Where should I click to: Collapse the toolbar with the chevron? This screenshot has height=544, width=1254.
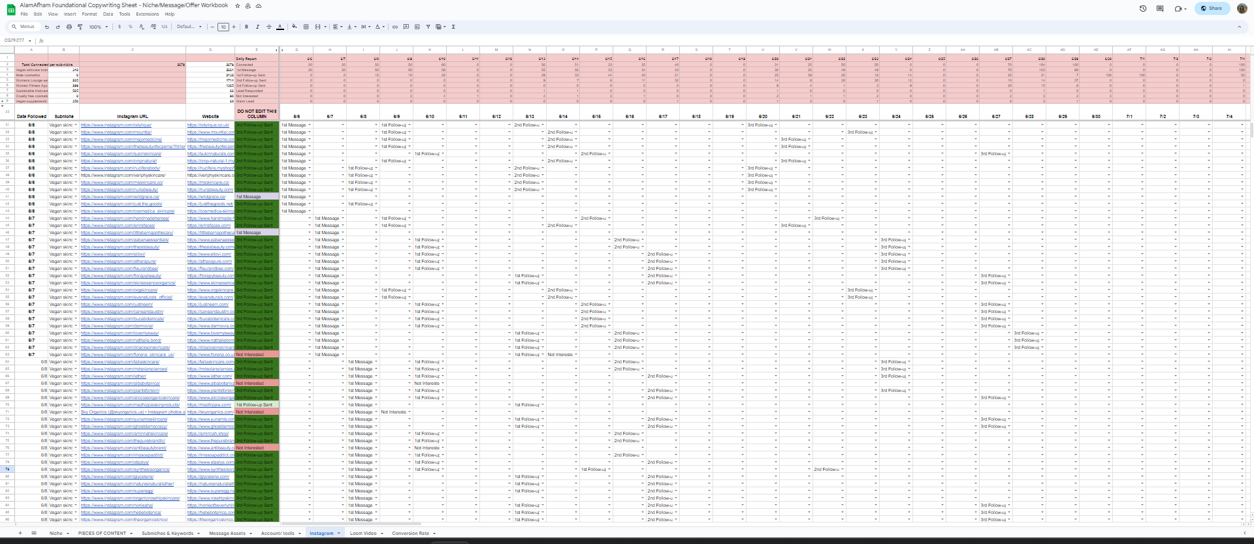[1239, 27]
